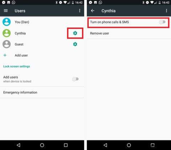Viewport: 171px width, 150px height.
Task: Open overflow menu on Users screen
Action: (x=80, y=11)
